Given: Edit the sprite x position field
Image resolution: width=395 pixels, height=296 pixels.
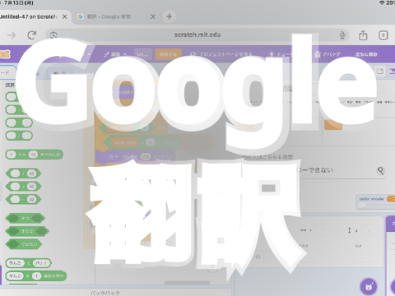Looking at the screenshot, I should (323, 230).
